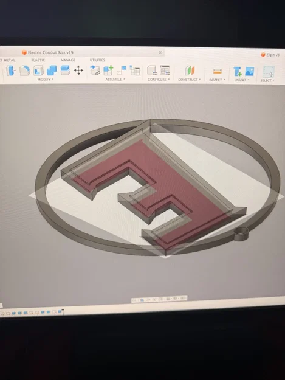Switch to the MANAGE toolbar tab
Screen dimensions: 285x380
pyautogui.click(x=68, y=60)
